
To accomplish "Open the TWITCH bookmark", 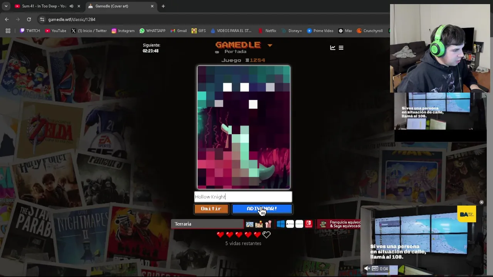I will coord(30,31).
